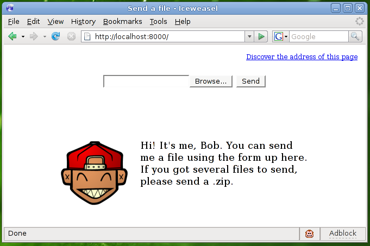The height and width of the screenshot is (246, 370).
Task: Minimize the Iceweasel window
Action: click(x=336, y=9)
